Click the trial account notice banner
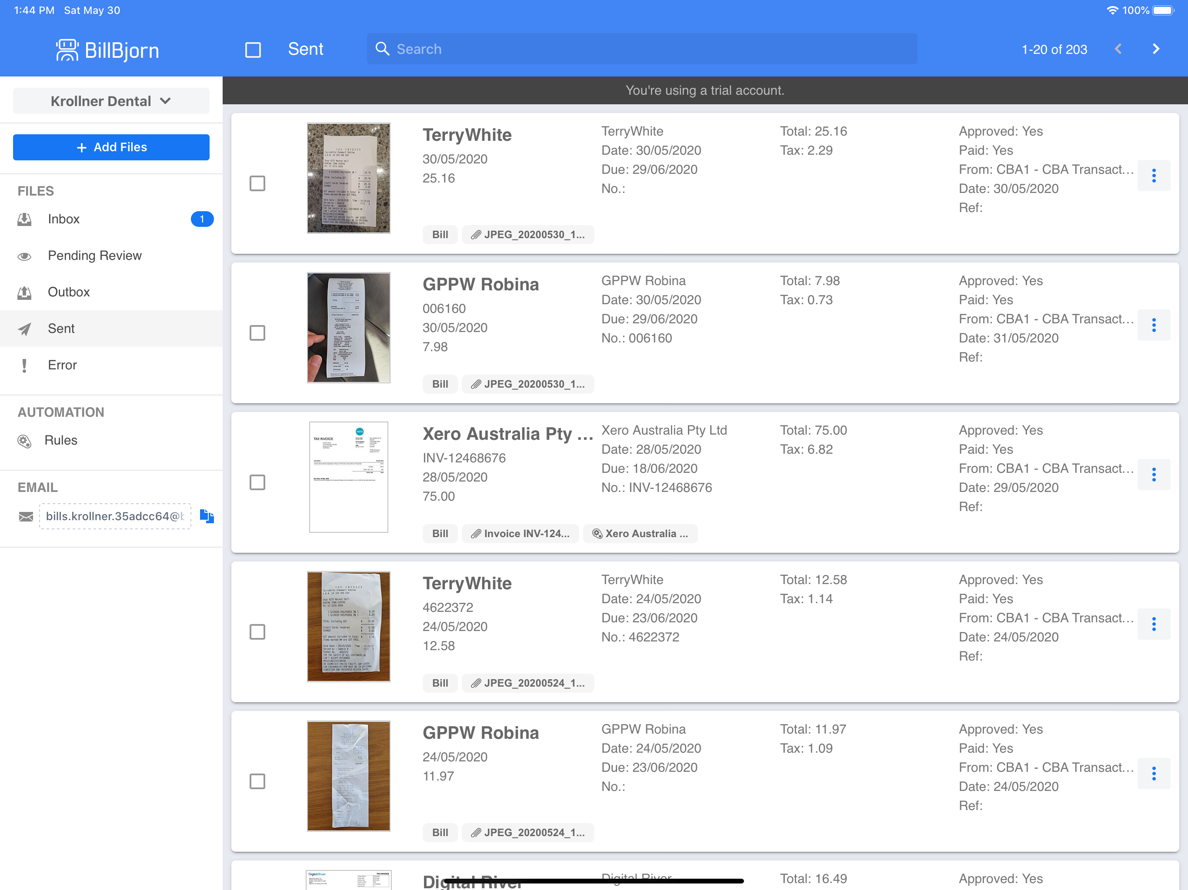1188x890 pixels. tap(705, 90)
